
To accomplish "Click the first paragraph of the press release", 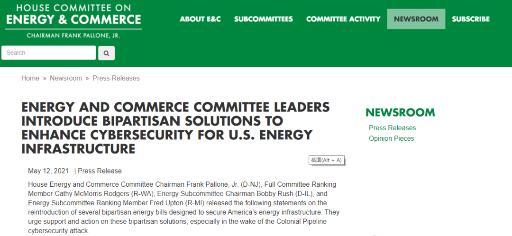I will tap(184, 208).
